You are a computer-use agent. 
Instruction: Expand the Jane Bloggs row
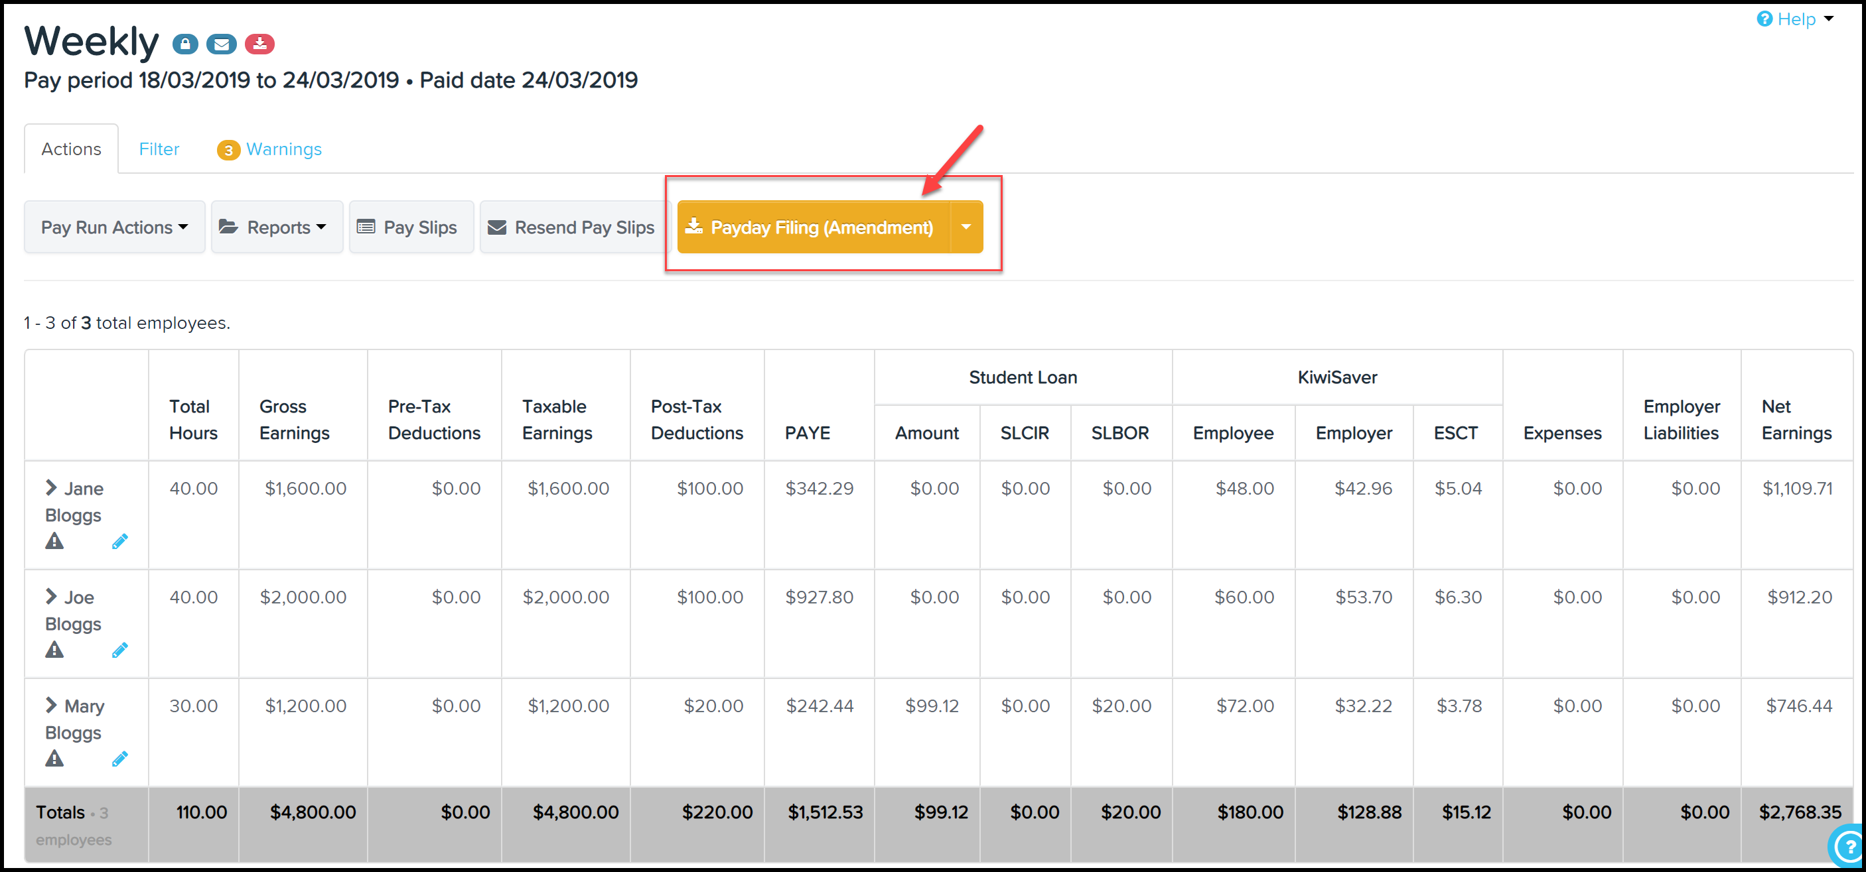pos(50,488)
